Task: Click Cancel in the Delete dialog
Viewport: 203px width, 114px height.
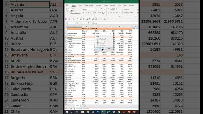Action: coord(108,49)
